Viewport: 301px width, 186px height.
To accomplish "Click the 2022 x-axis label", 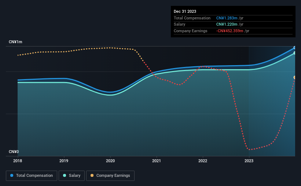I will [x=203, y=161].
